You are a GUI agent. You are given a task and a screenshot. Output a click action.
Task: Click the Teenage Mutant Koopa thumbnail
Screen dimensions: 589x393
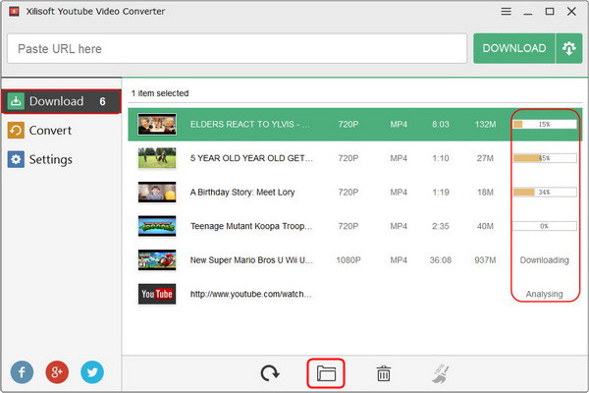pyautogui.click(x=157, y=226)
